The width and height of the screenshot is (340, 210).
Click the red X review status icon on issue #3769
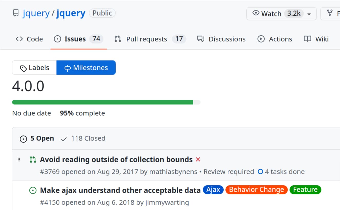coord(198,159)
